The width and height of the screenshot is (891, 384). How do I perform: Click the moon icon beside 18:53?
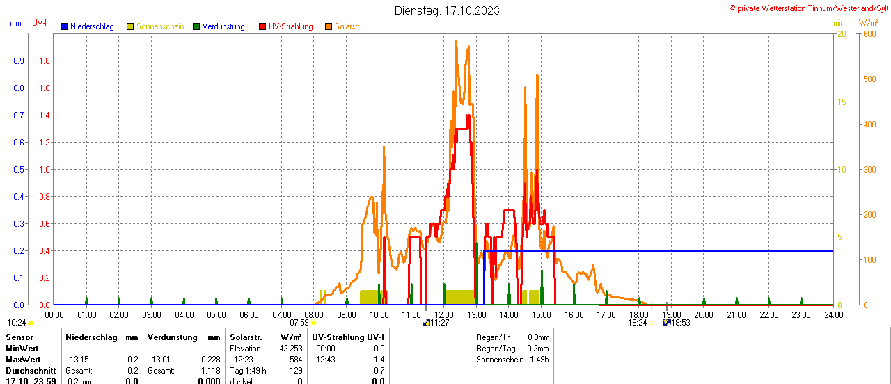[666, 323]
